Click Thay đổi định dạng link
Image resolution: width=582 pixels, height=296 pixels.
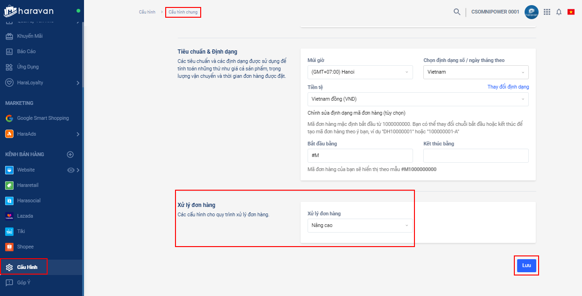click(x=508, y=87)
